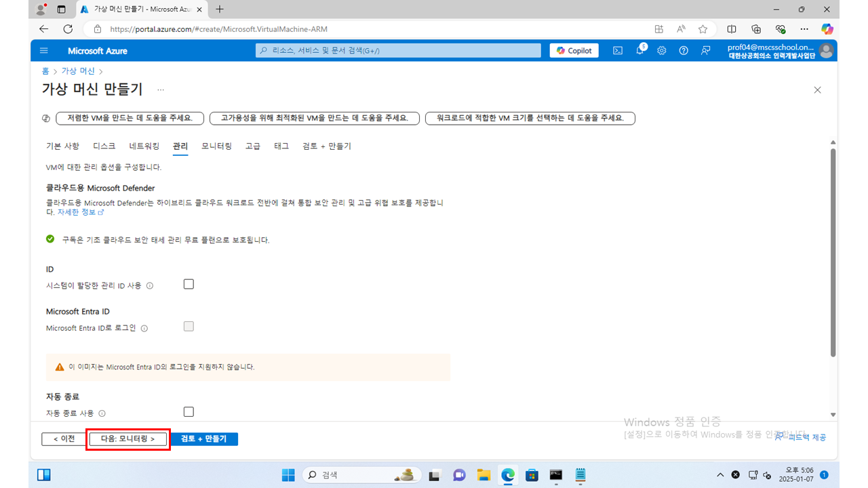Click the browser address bar URL
The image size is (868, 488).
click(x=218, y=29)
